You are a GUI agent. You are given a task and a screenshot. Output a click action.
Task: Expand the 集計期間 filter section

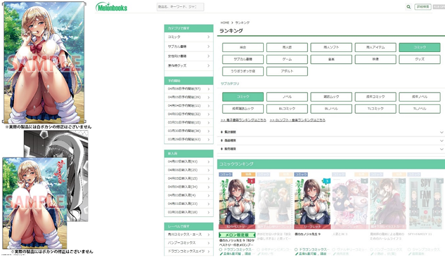tap(331, 133)
